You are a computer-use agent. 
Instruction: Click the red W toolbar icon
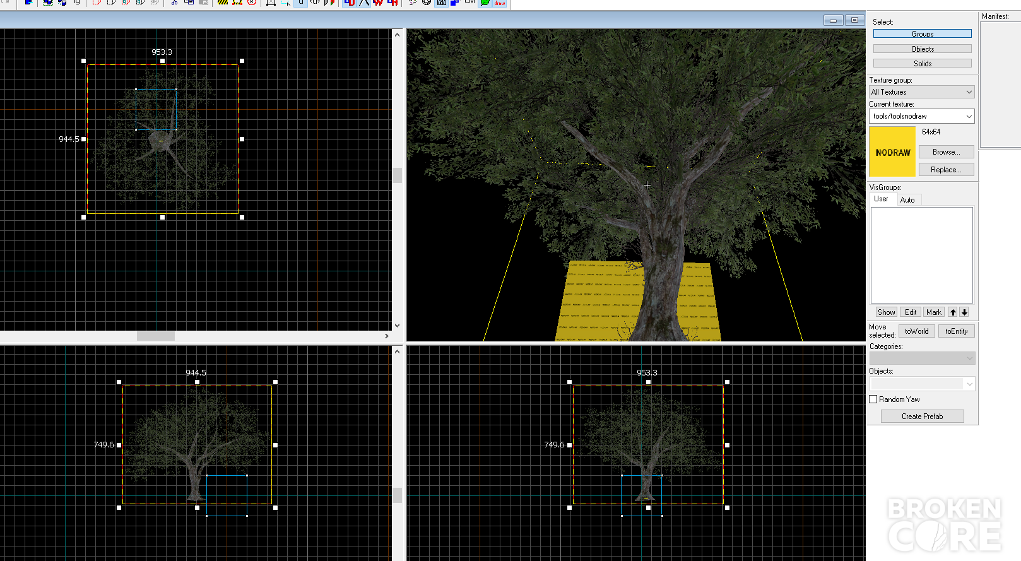(378, 3)
